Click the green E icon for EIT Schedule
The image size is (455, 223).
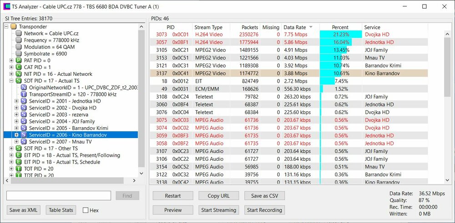click(19, 162)
